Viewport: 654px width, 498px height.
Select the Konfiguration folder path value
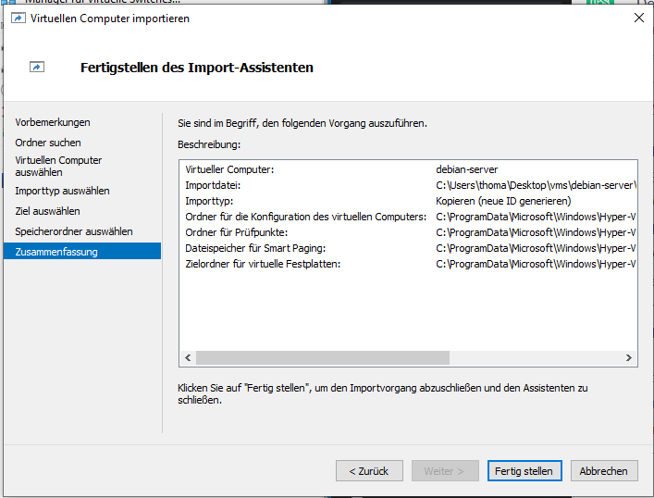click(x=536, y=218)
